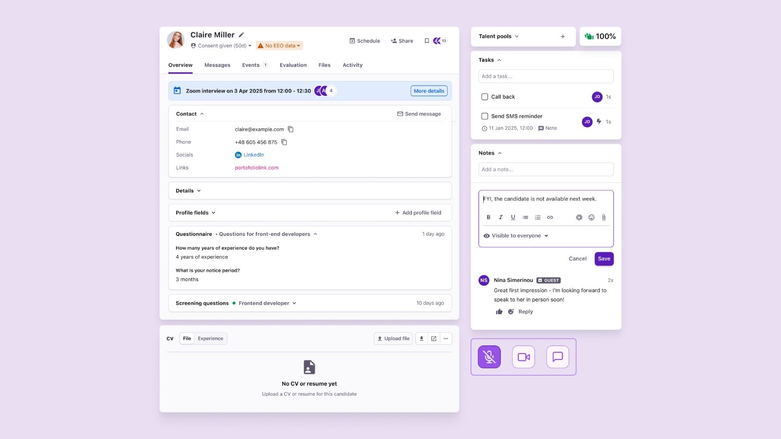Click the bold formatting icon in note editor
The width and height of the screenshot is (781, 439).
(488, 218)
